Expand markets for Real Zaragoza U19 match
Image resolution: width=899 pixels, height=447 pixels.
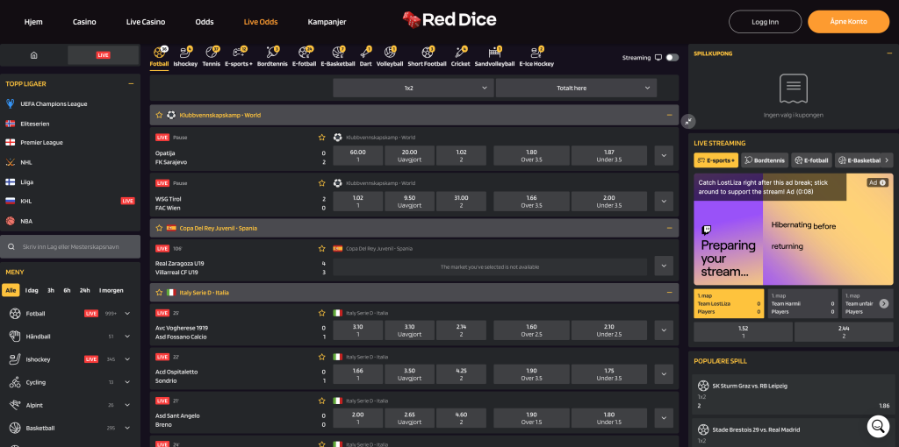coord(664,266)
